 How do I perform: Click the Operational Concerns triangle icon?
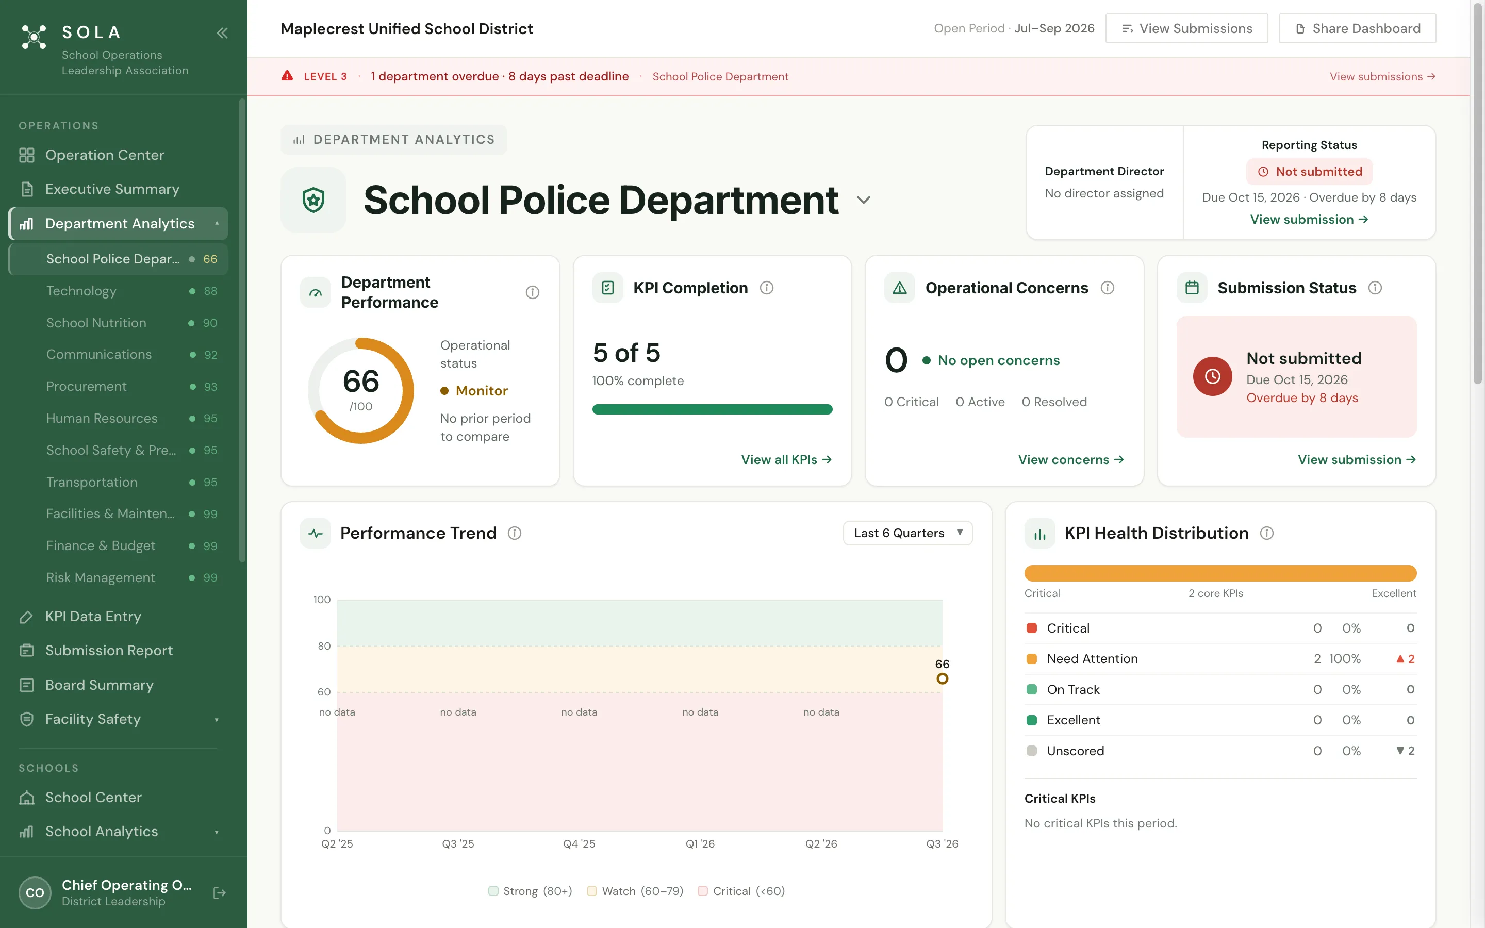click(900, 288)
